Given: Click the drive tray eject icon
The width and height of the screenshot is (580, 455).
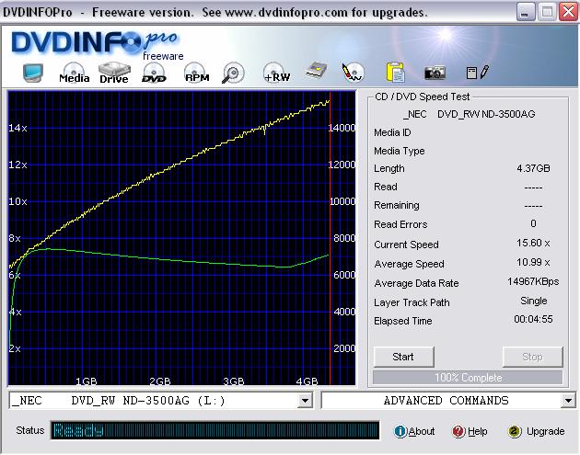Looking at the screenshot, I should click(x=317, y=72).
